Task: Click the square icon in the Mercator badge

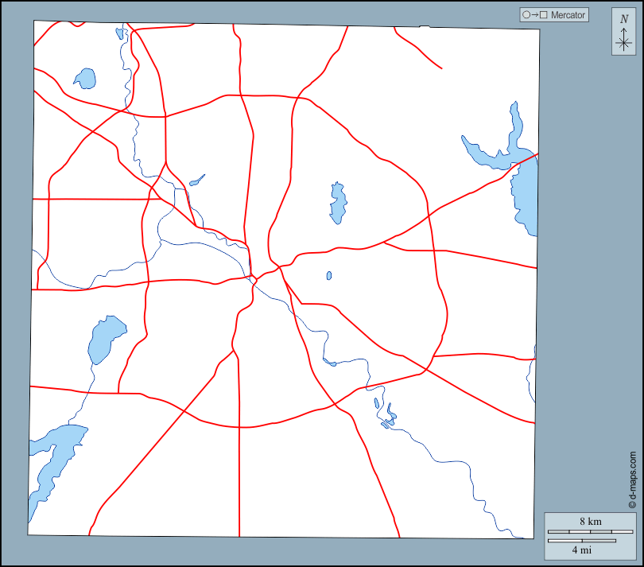Action: click(x=545, y=15)
